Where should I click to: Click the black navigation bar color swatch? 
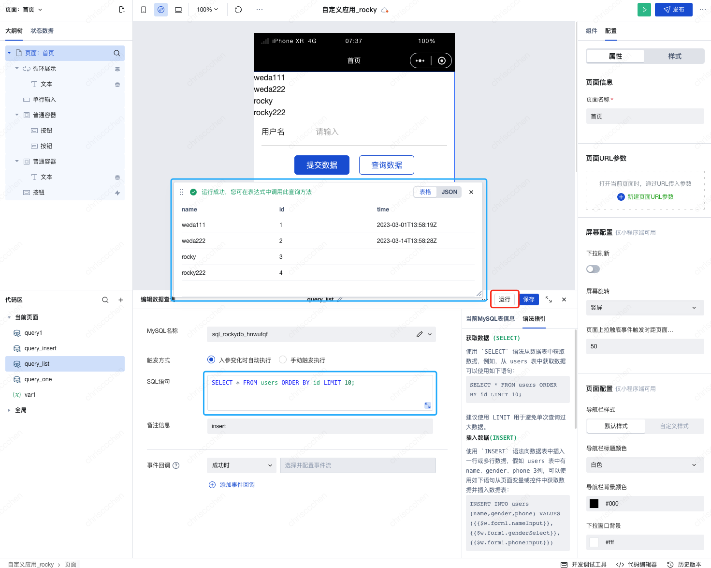click(594, 504)
